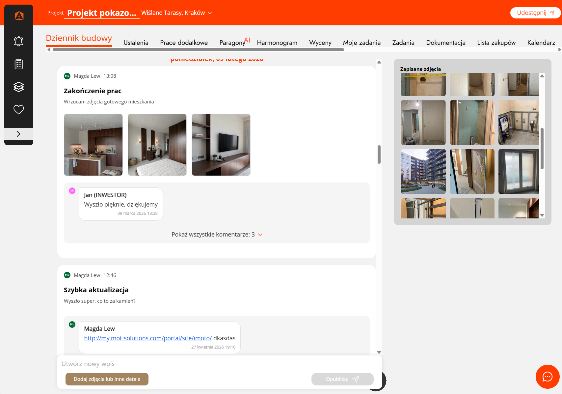The width and height of the screenshot is (562, 394).
Task: Open the Wiślane Tarasy, Kraków dropdown
Action: [x=176, y=13]
